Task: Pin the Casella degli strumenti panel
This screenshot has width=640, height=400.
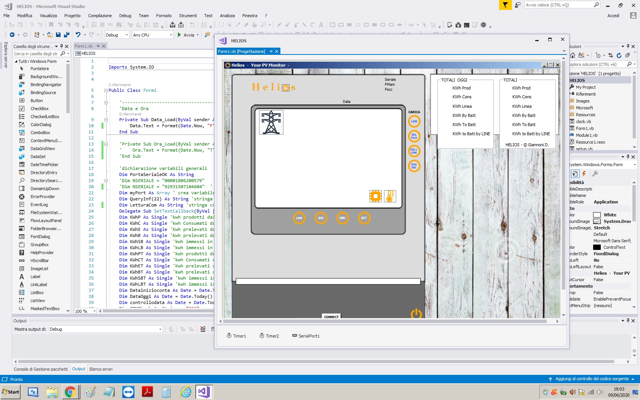Action: (61, 46)
